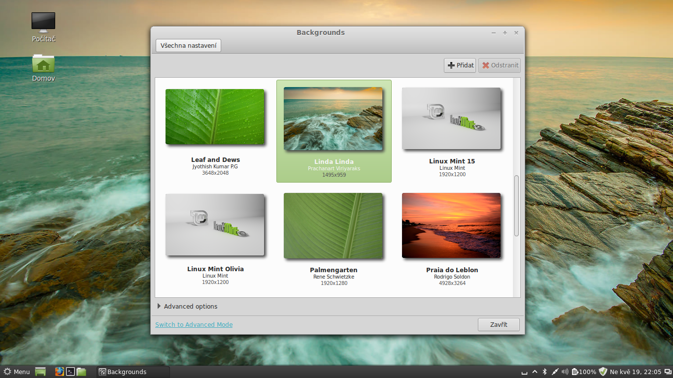Screen dimensions: 673x378
Task: Open the Domov home folder icon
Action: point(43,65)
